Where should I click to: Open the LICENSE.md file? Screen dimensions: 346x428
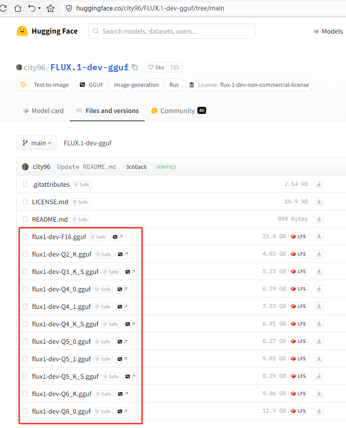pos(50,202)
